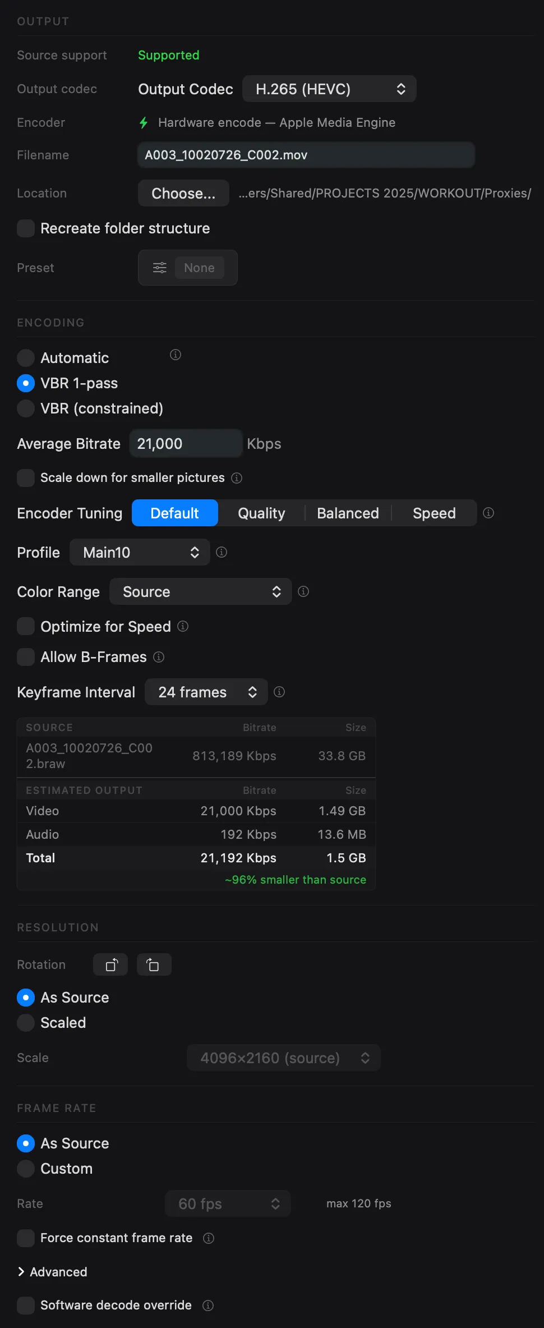
Task: Open the Output Codec H.265 dropdown
Action: point(329,89)
